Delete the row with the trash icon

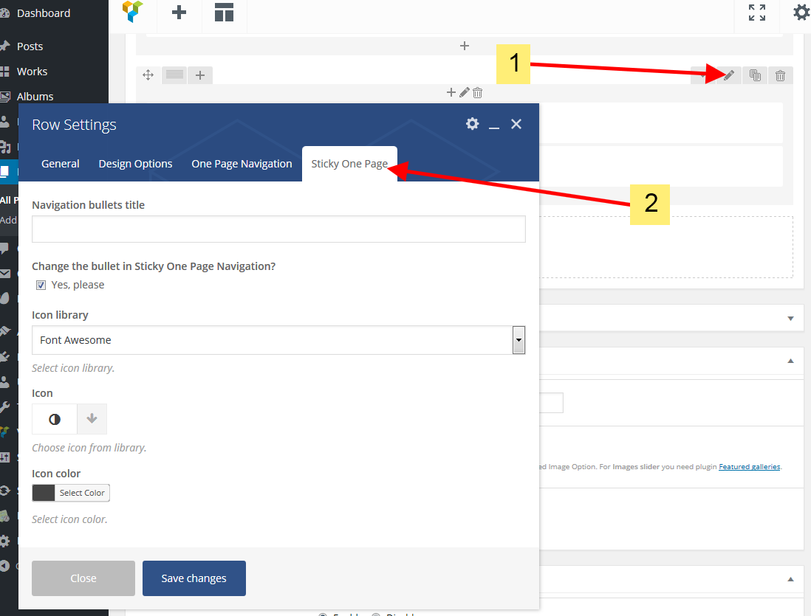[x=780, y=75]
